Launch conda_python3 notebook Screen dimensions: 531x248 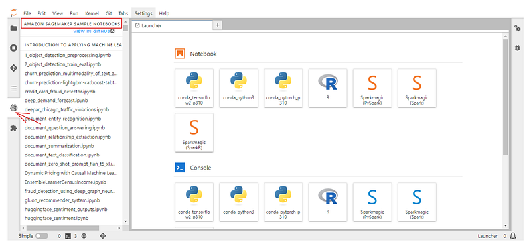239,88
